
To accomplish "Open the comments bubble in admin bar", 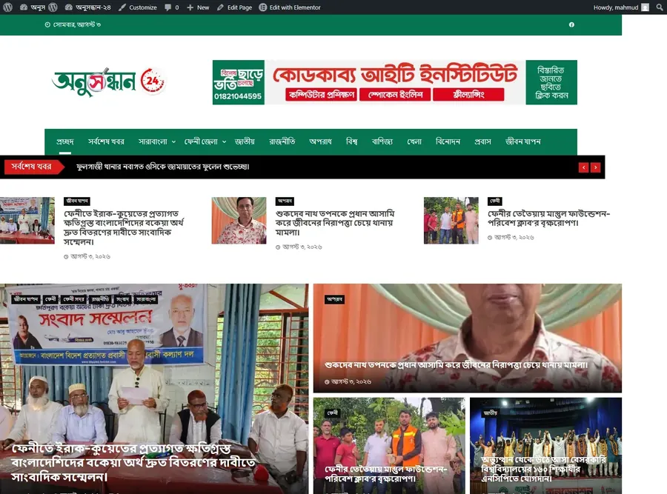I will [x=171, y=7].
